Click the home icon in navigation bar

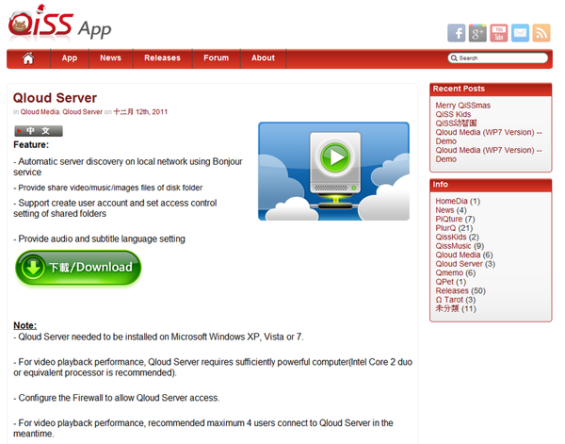click(28, 58)
